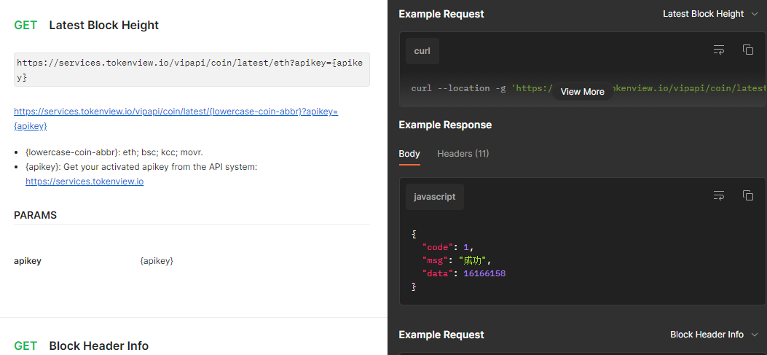This screenshot has width=767, height=355.
Task: Click the Block Header Info endpoint heading
Action: coord(98,346)
